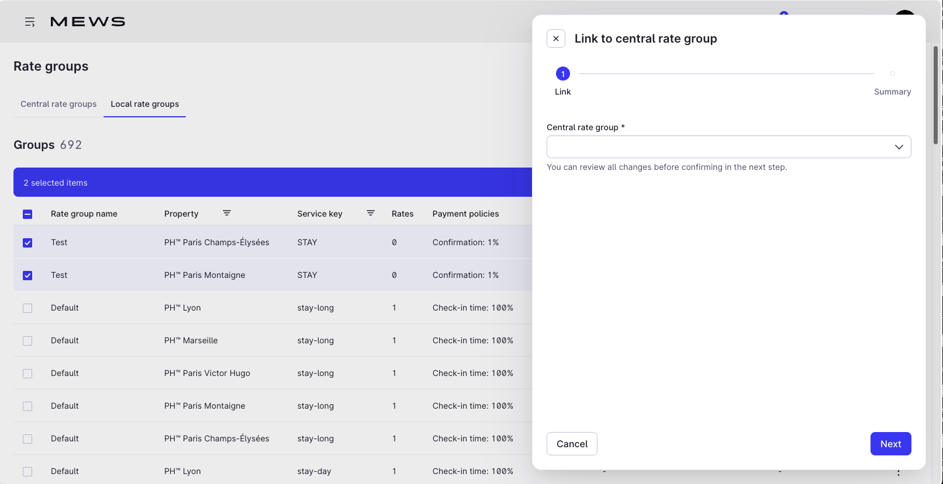Check the Default row for Paris Victor Hugo
The width and height of the screenshot is (943, 484).
tap(27, 373)
